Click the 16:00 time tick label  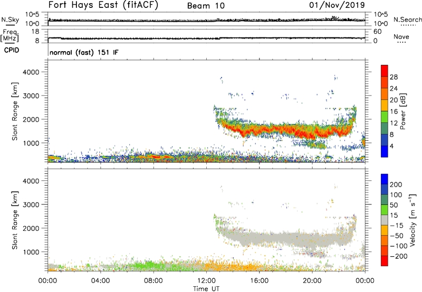(259, 281)
